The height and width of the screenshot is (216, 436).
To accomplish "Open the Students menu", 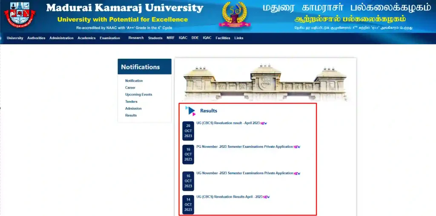I will coord(155,38).
